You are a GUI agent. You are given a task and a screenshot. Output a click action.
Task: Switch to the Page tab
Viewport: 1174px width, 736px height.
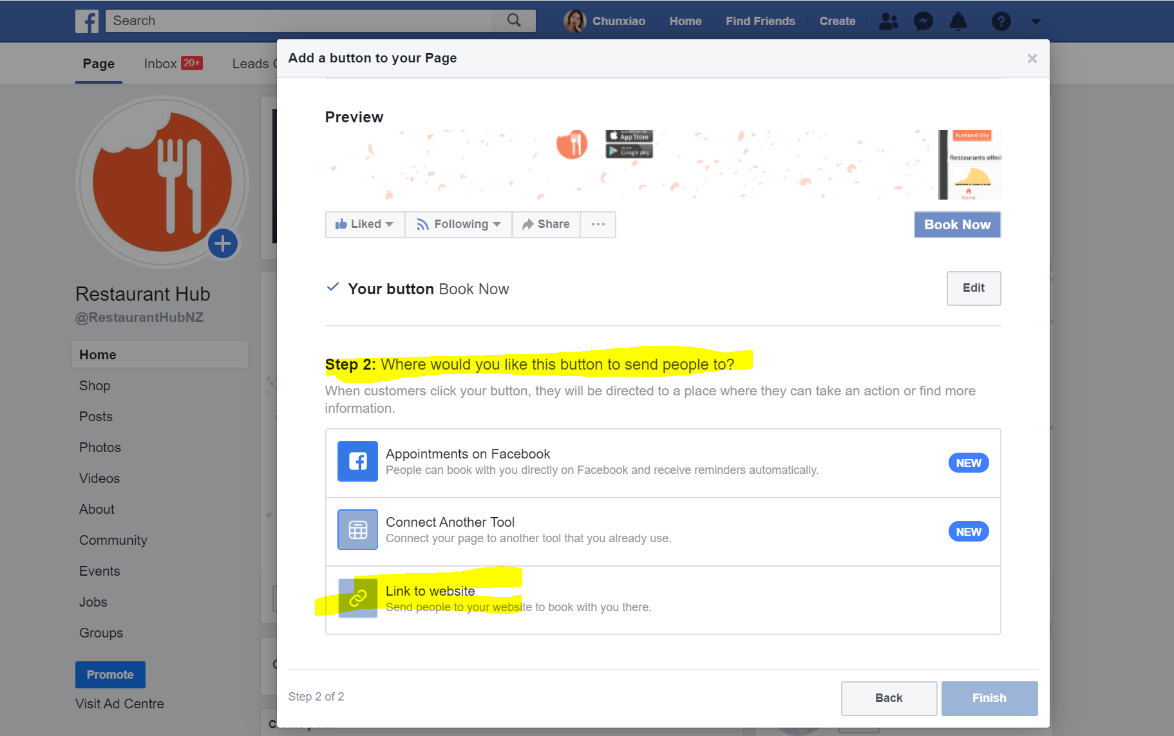click(x=99, y=64)
